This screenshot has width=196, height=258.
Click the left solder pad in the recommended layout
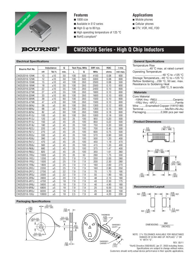click(153, 202)
